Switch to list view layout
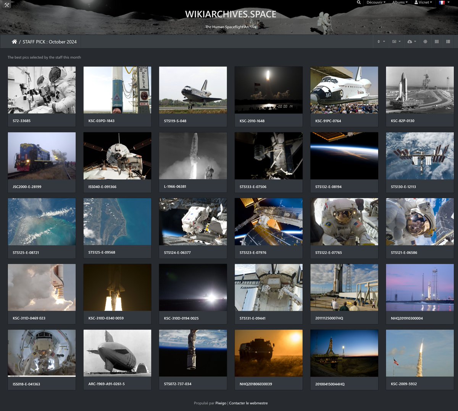458x411 pixels. (x=448, y=41)
